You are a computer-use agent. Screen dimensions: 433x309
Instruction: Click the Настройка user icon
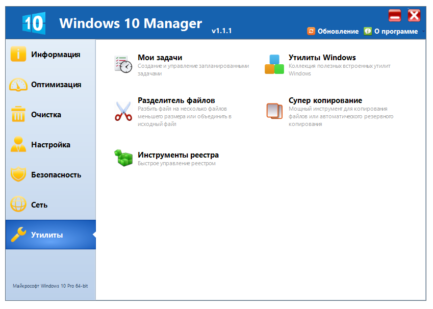pos(18,144)
